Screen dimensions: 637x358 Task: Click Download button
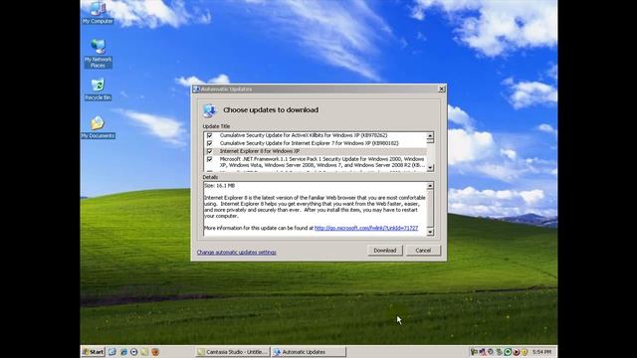pyautogui.click(x=385, y=251)
